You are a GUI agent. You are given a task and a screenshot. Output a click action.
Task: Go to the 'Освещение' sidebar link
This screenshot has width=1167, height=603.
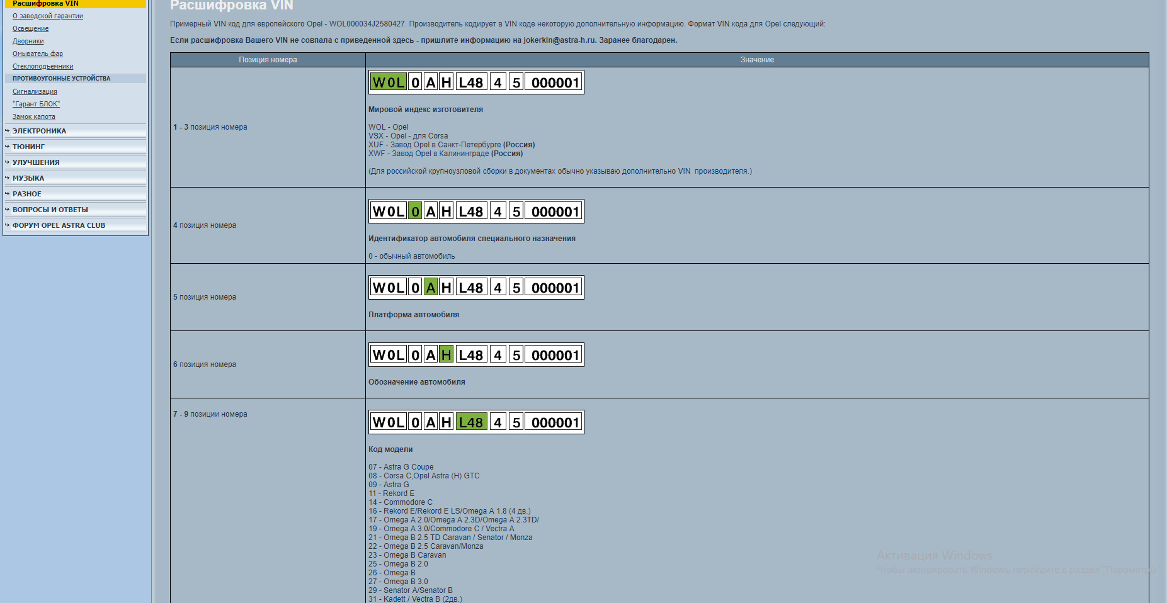click(30, 28)
